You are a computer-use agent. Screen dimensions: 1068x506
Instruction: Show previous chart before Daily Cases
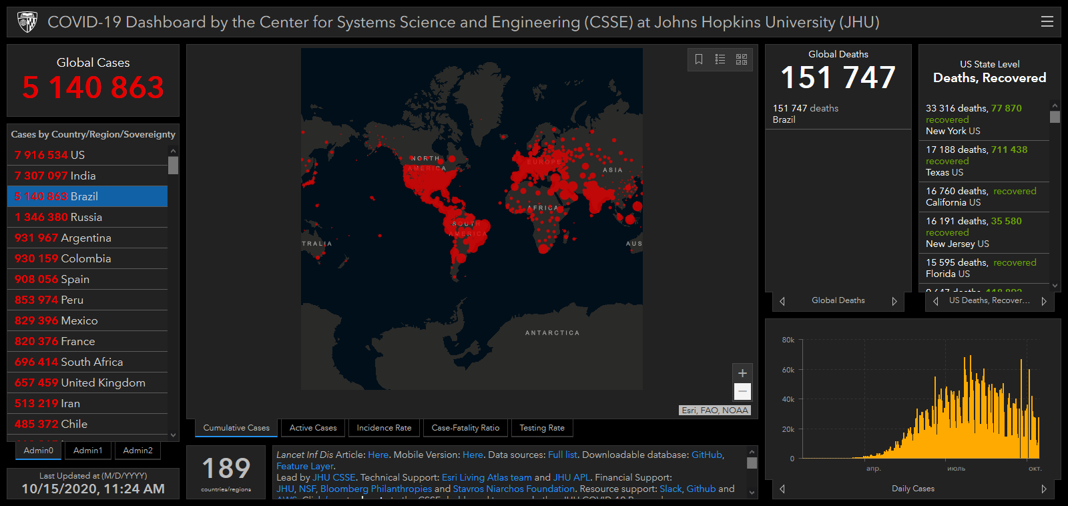pos(782,489)
